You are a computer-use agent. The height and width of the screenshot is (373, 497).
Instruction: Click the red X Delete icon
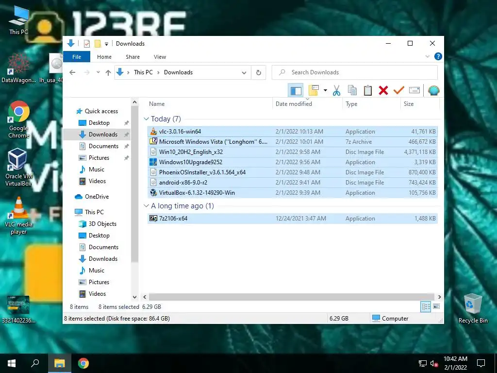coord(383,90)
